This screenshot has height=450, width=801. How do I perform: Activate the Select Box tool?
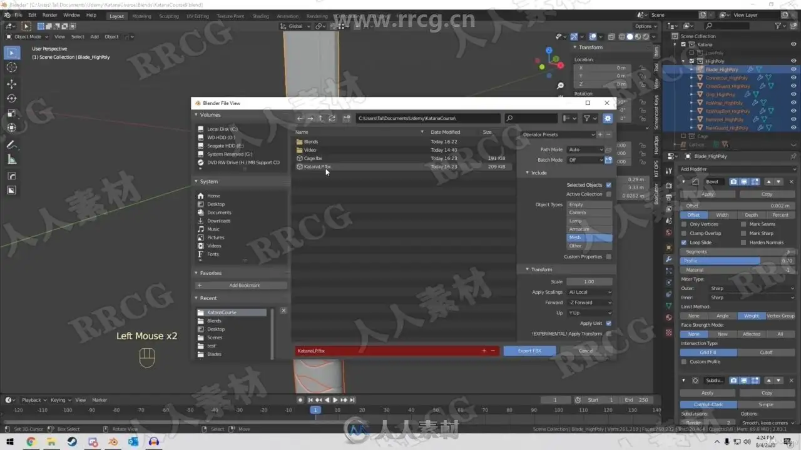point(12,53)
